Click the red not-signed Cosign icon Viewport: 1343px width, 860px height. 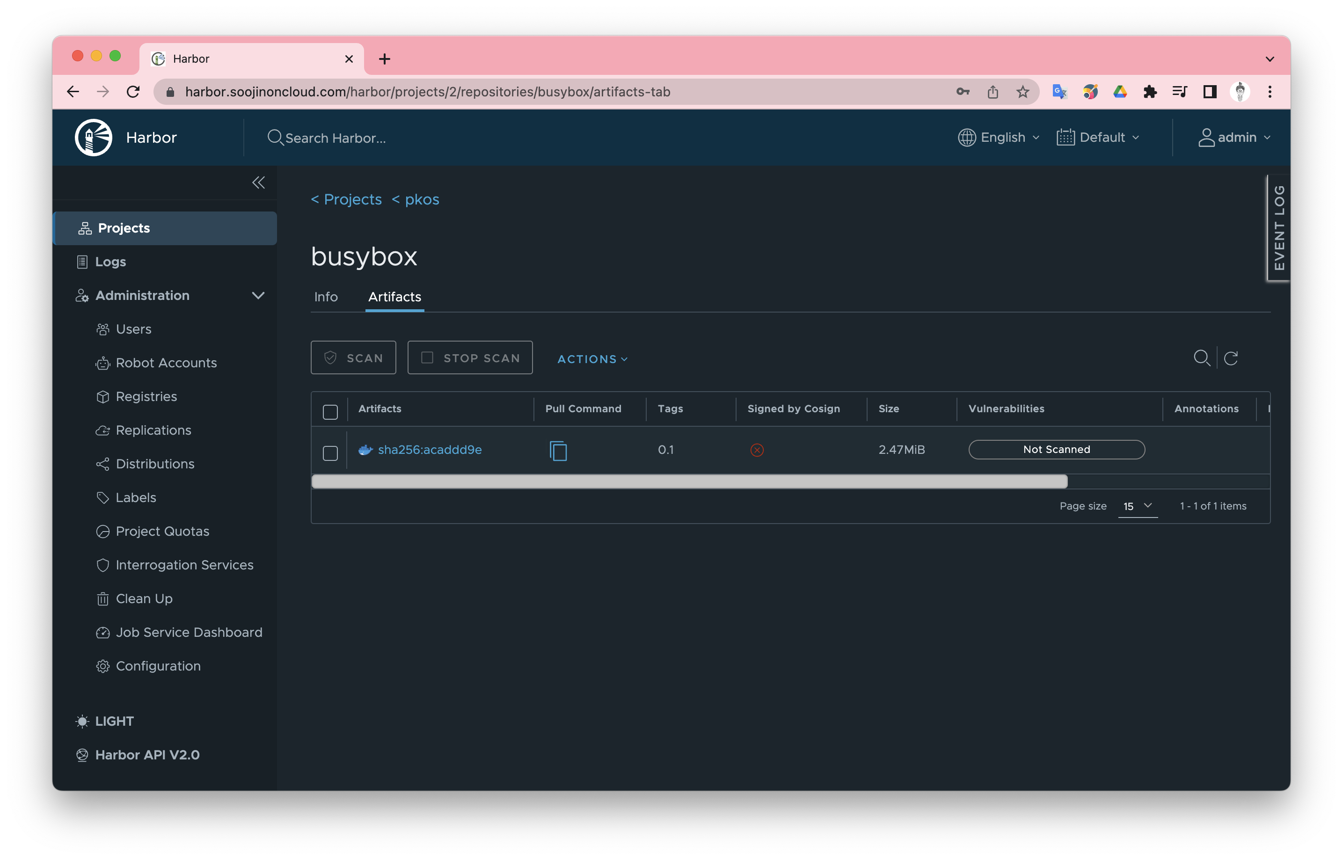(x=757, y=450)
